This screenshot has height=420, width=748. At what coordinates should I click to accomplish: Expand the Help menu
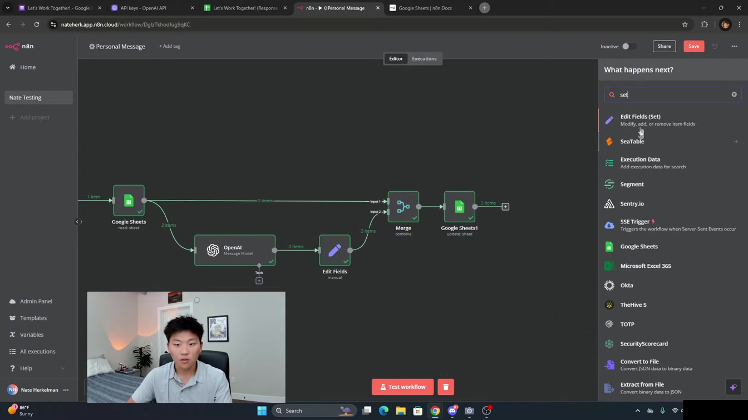coord(38,368)
